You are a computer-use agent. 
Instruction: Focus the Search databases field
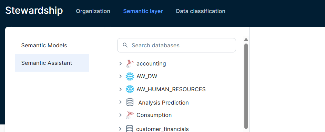pyautogui.click(x=176, y=45)
